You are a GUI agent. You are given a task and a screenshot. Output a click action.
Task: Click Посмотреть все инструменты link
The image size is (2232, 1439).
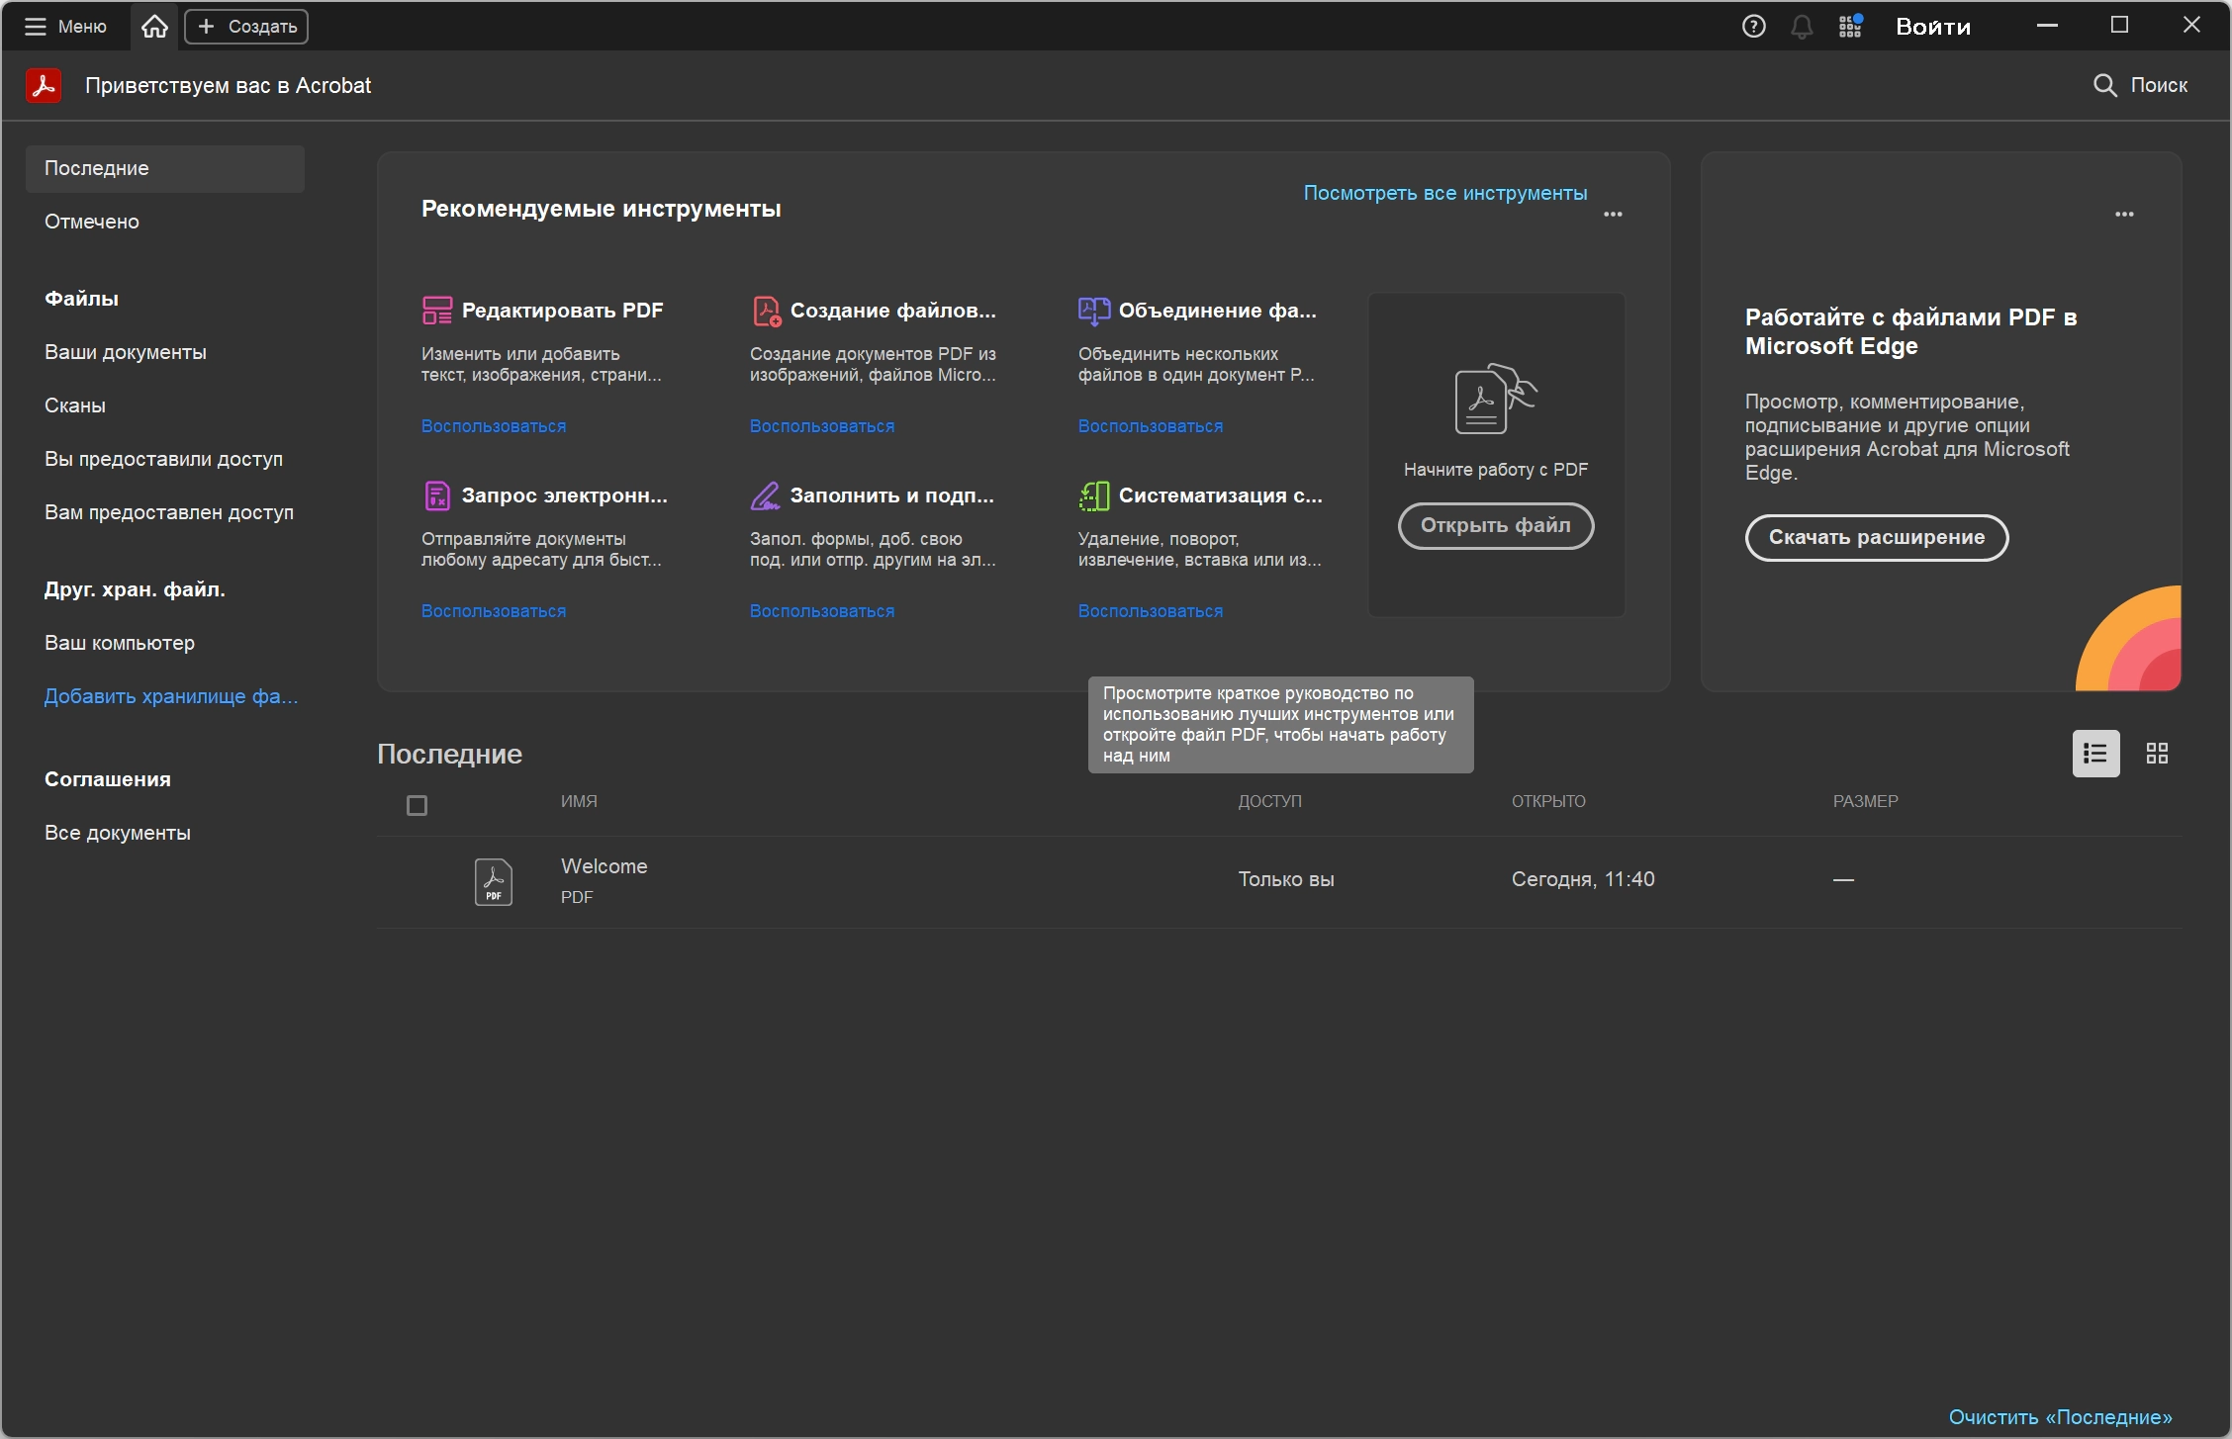(x=1444, y=193)
